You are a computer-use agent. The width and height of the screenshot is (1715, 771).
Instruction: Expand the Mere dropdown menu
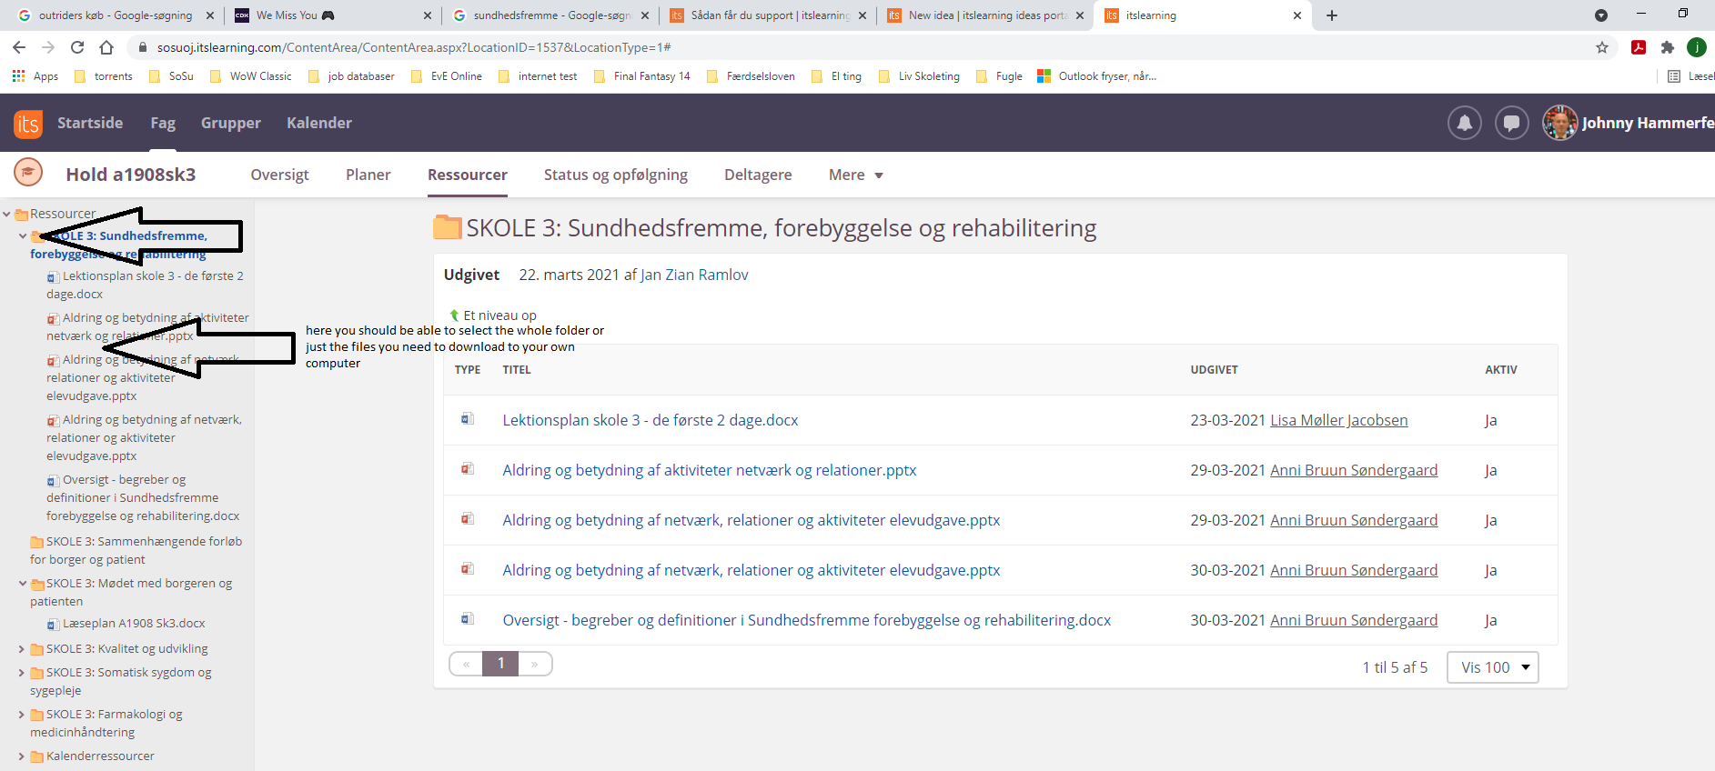click(x=855, y=175)
